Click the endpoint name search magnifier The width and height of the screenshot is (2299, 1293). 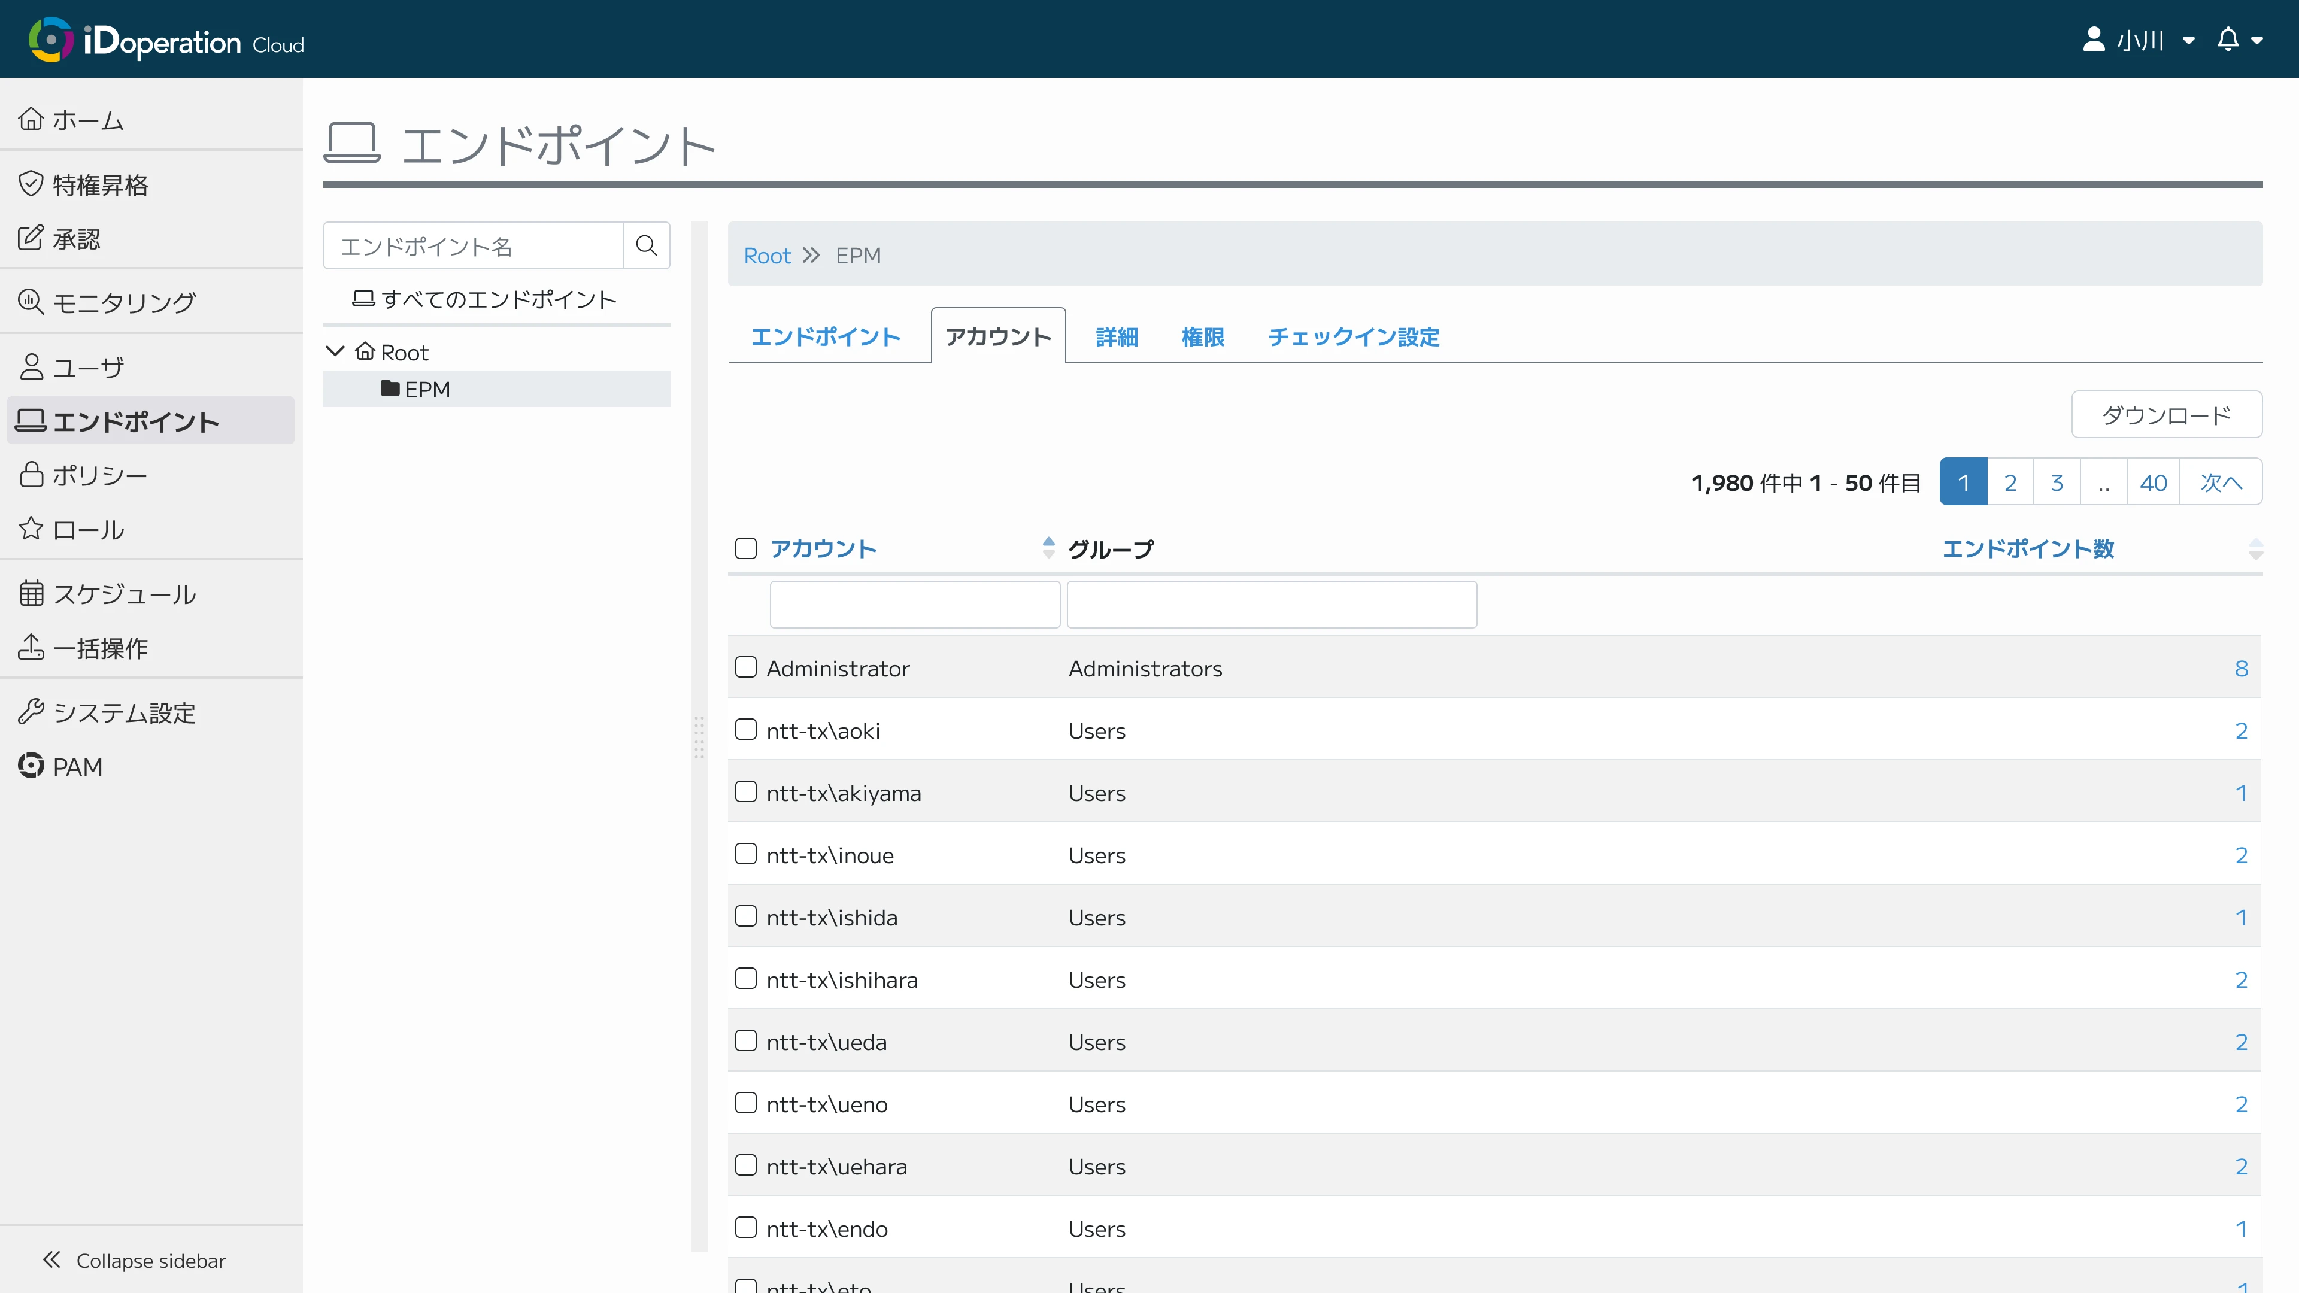[x=645, y=245]
